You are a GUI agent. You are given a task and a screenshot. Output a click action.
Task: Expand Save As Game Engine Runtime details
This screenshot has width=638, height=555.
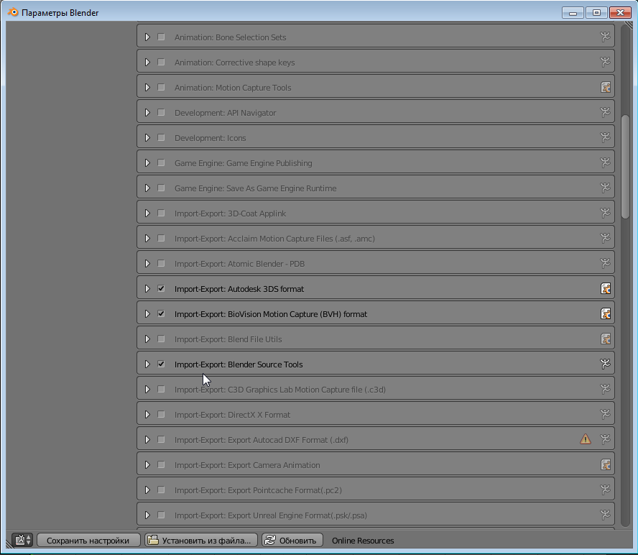[x=147, y=188]
